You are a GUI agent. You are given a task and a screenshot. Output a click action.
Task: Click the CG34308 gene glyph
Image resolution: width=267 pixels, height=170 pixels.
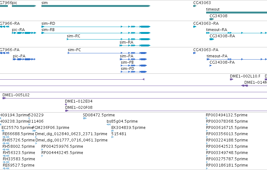pos(212,19)
